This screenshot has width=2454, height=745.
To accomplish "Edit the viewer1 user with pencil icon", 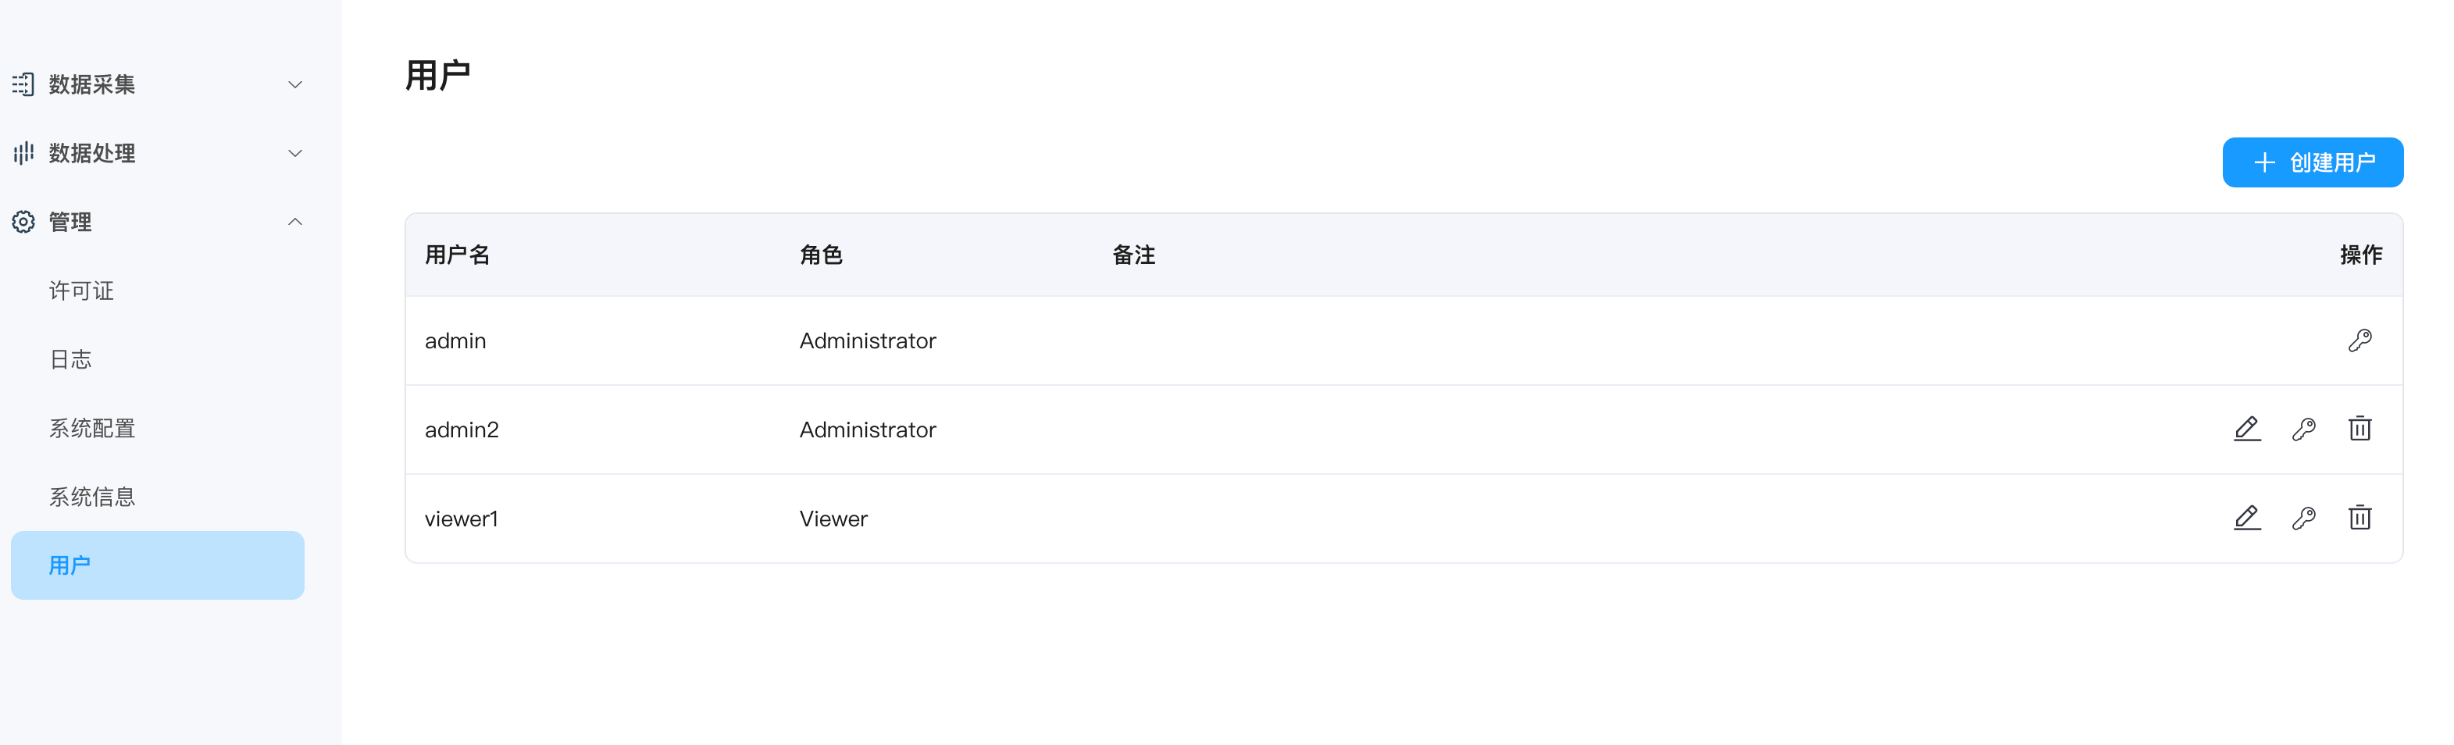I will tap(2246, 519).
